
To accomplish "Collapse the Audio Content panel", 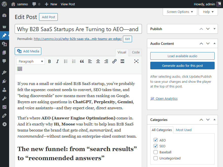I will pyautogui.click(x=214, y=44).
